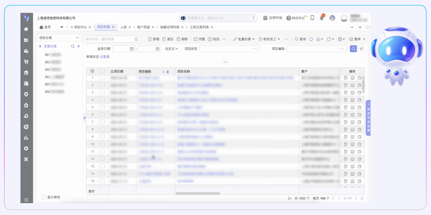Screen dimensions: 431x215
Task: Open customer service headset icon
Action: 332,18
